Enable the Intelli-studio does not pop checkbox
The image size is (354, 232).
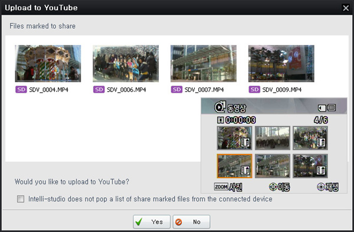tap(21, 199)
